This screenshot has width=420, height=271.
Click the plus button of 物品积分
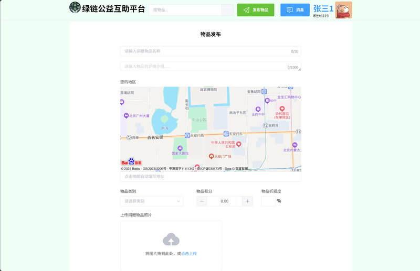point(247,201)
